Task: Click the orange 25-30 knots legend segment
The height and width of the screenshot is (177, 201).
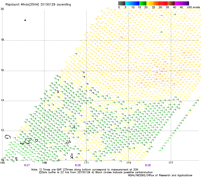Action: tap(157, 3)
